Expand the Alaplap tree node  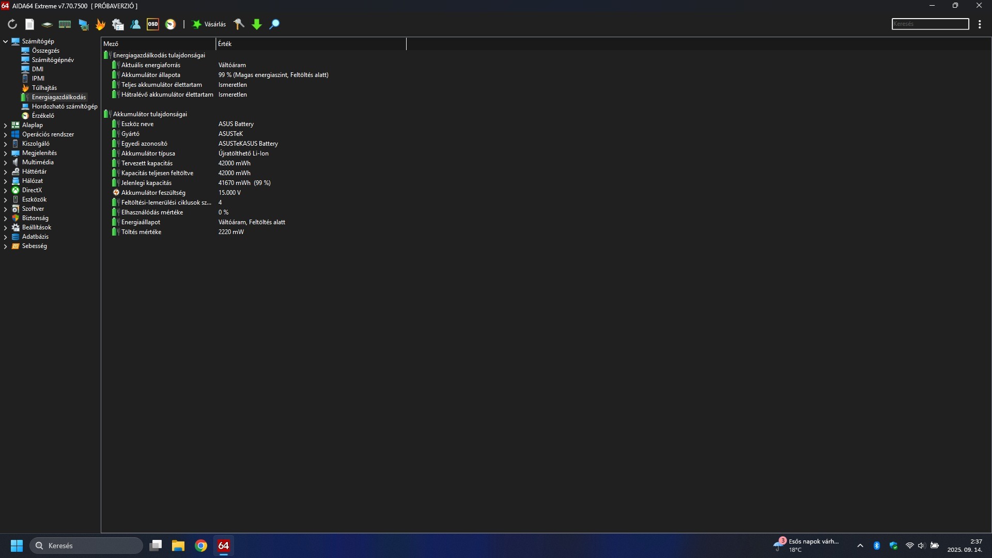click(x=6, y=125)
